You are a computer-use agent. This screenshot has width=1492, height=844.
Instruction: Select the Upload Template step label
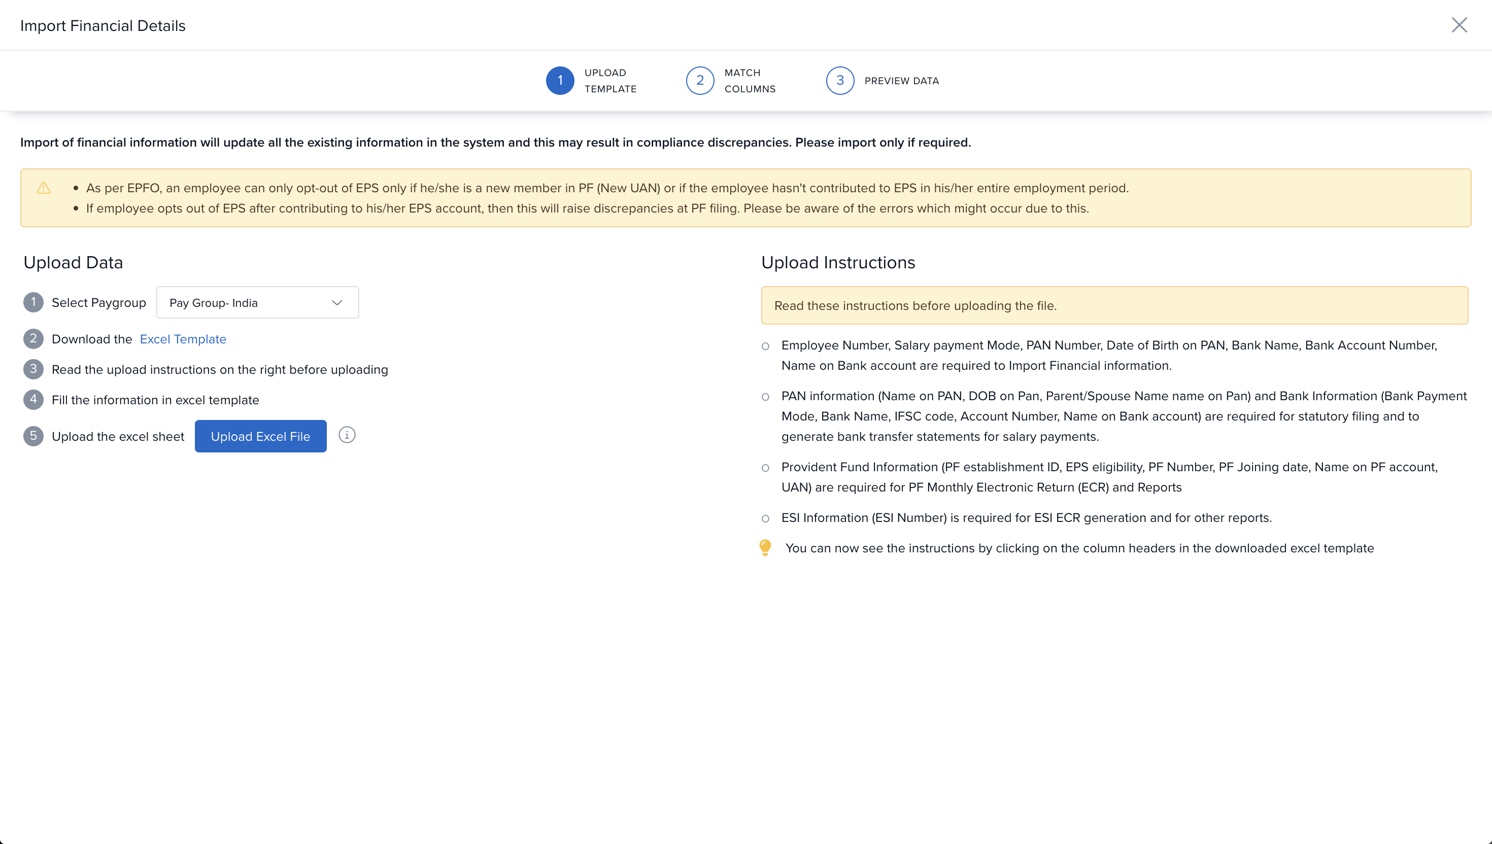click(610, 81)
